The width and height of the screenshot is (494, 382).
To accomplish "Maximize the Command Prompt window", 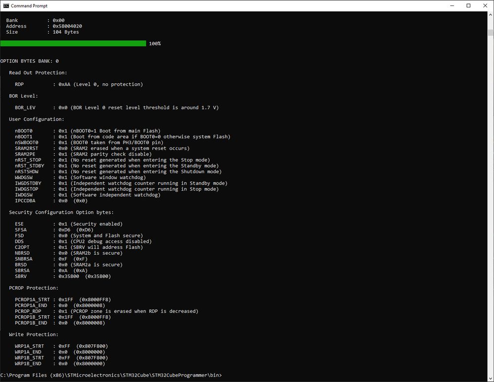I will pyautogui.click(x=468, y=5).
